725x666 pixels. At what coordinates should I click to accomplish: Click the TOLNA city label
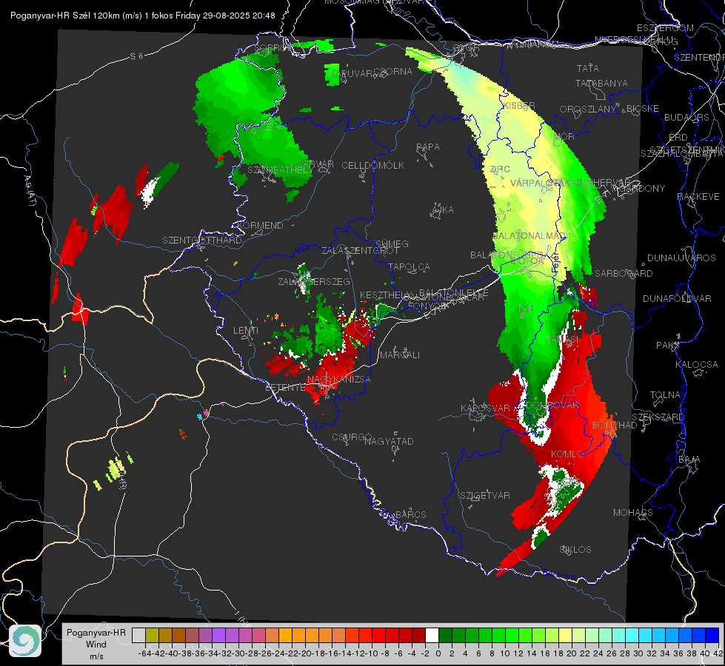(665, 395)
